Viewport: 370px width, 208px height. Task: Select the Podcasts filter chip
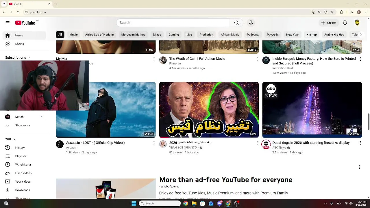253,35
